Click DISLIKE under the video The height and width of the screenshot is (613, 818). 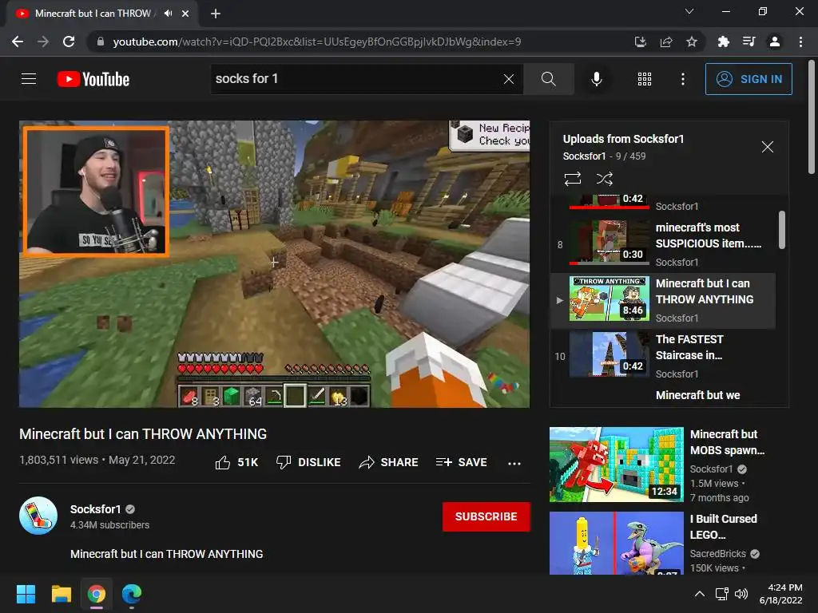(x=308, y=462)
